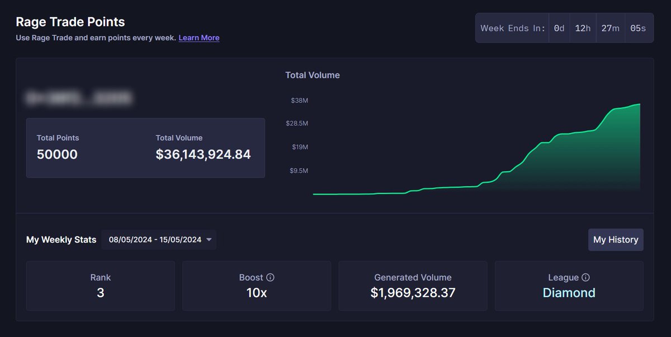Click the $19M axis label
671x337 pixels.
(x=299, y=147)
